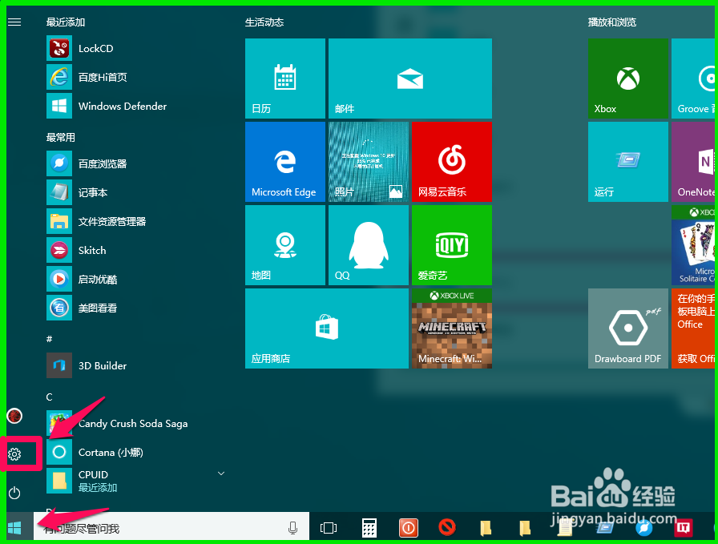The image size is (718, 544).
Task: Open the 网易云音乐 tile
Action: tap(452, 162)
